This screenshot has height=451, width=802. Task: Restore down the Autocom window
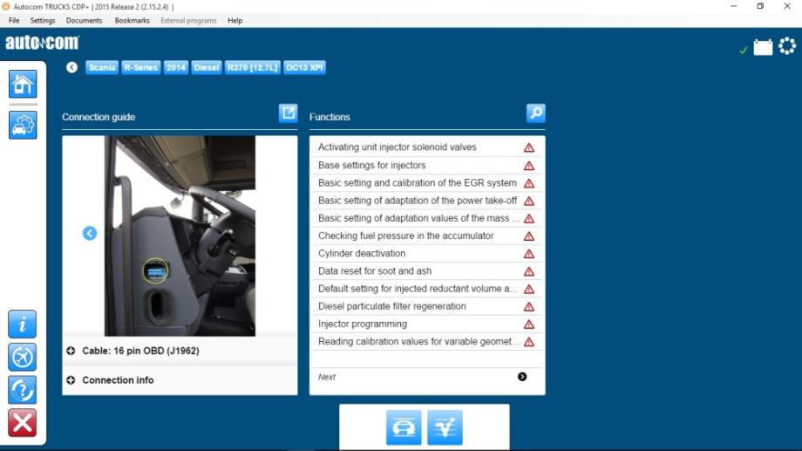point(760,6)
